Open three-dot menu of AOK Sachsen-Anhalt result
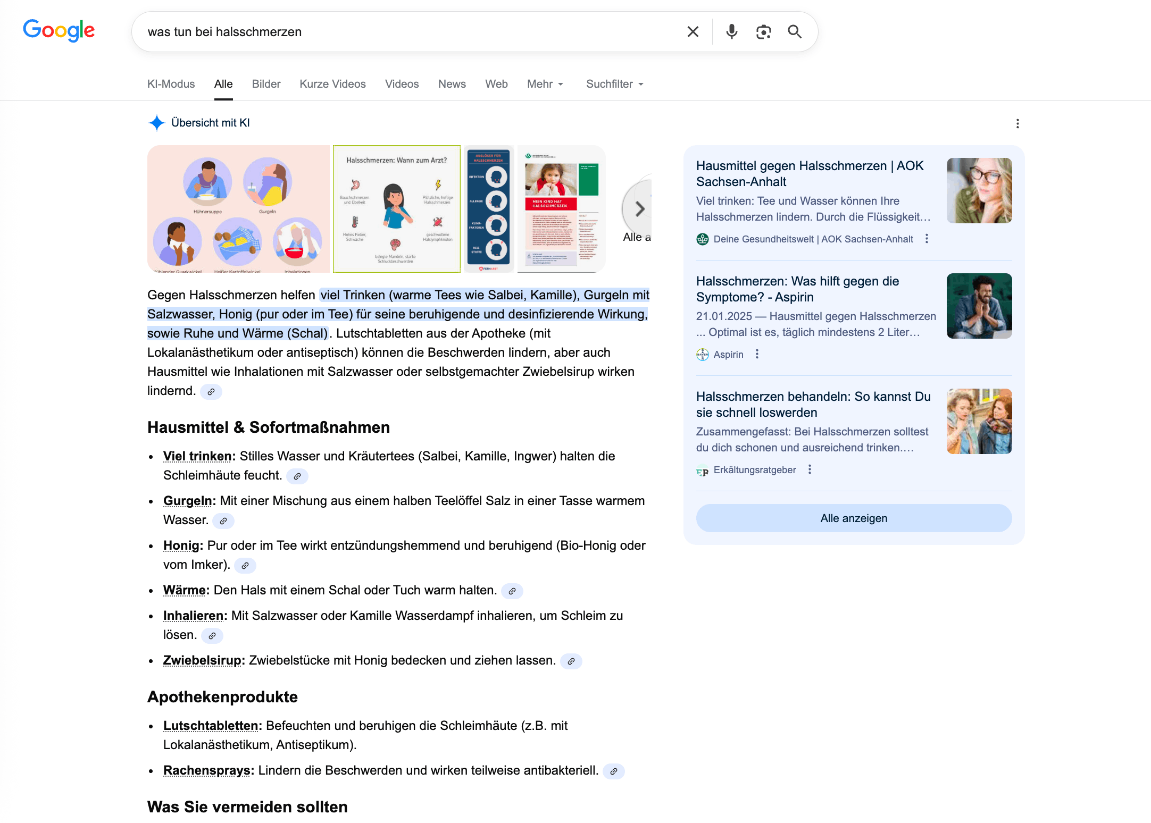 927,239
